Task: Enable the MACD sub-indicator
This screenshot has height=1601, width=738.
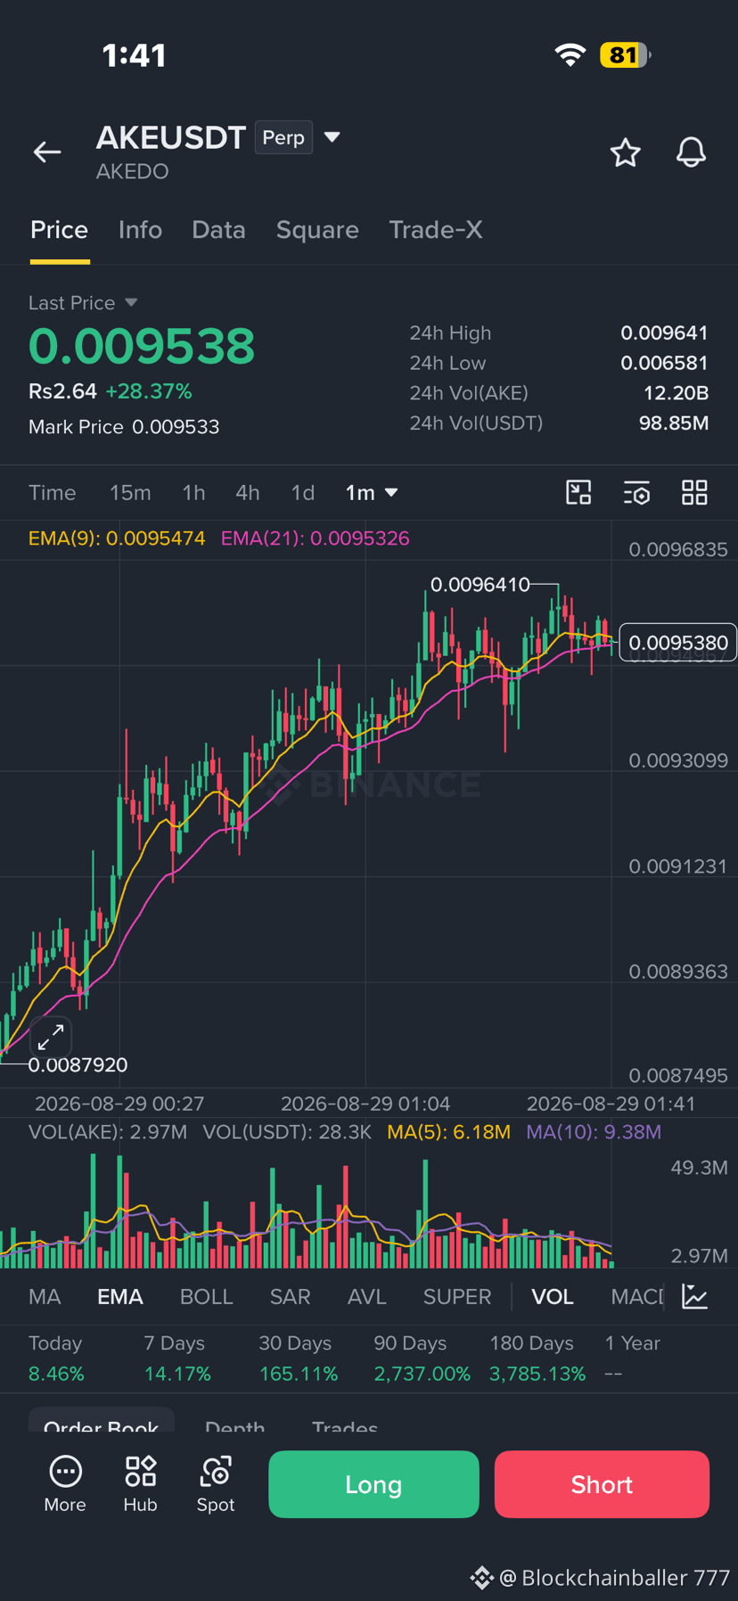Action: [637, 1297]
